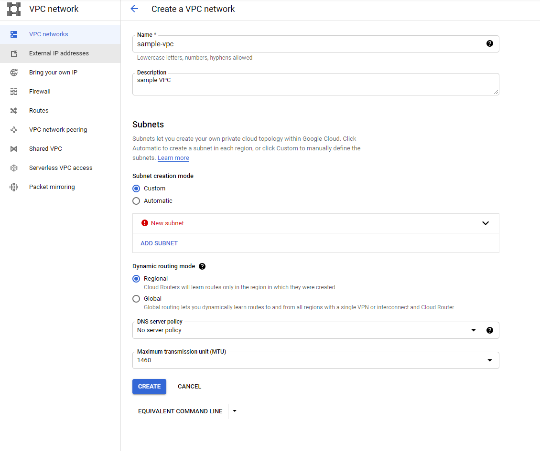The height and width of the screenshot is (451, 540).
Task: Click the Dynamic routing mode help icon
Action: coord(202,266)
